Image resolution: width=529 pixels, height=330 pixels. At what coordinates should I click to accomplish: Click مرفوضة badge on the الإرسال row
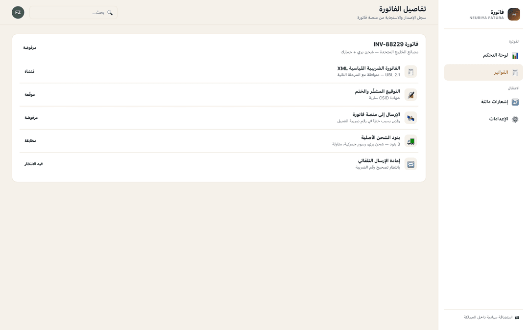click(x=31, y=118)
